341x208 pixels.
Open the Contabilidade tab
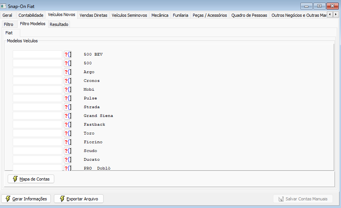(31, 15)
